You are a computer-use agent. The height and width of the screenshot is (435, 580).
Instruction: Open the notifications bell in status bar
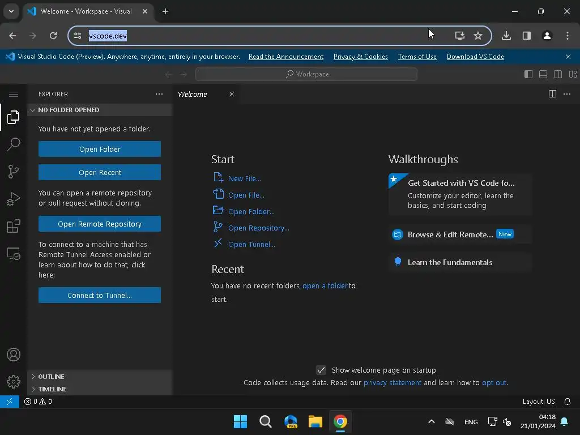pyautogui.click(x=568, y=402)
